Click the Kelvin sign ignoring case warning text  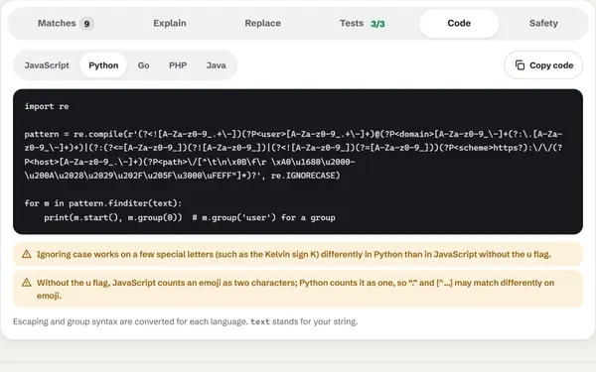pyautogui.click(x=293, y=254)
